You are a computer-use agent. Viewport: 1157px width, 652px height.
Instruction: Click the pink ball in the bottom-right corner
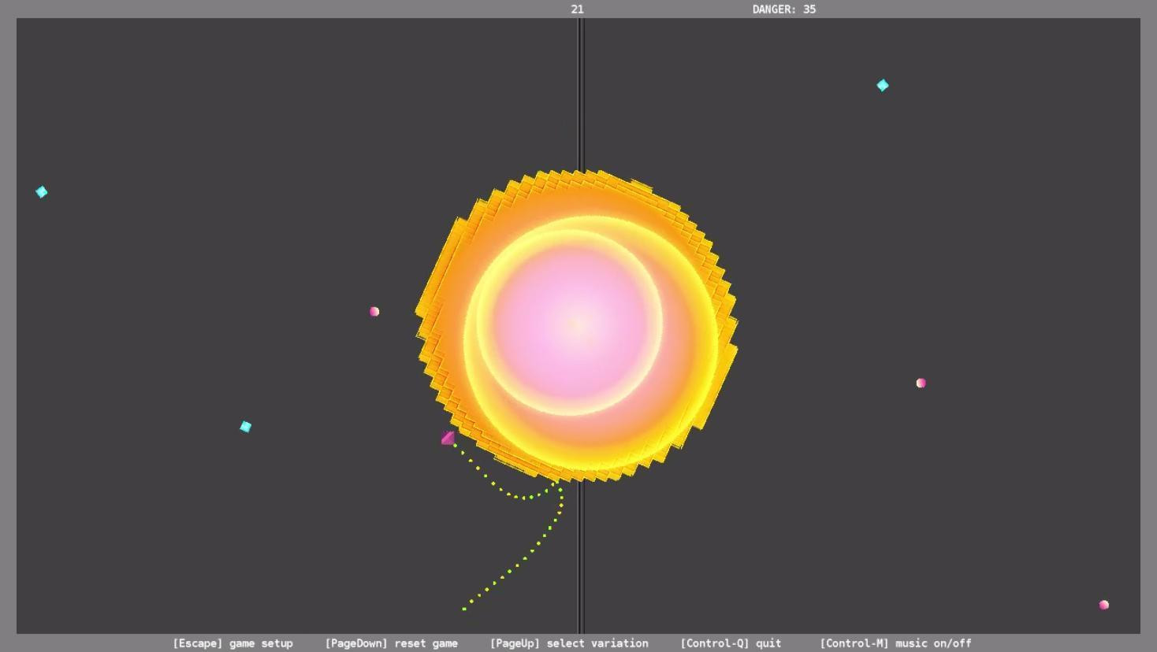click(x=1104, y=605)
